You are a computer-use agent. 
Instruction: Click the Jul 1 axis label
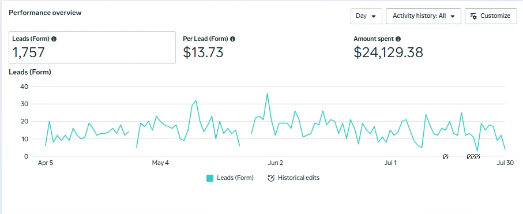[x=390, y=163]
